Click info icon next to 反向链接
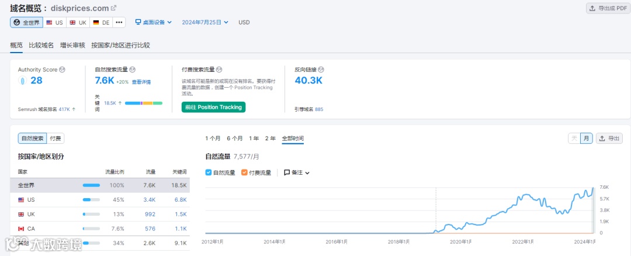 tap(321, 70)
